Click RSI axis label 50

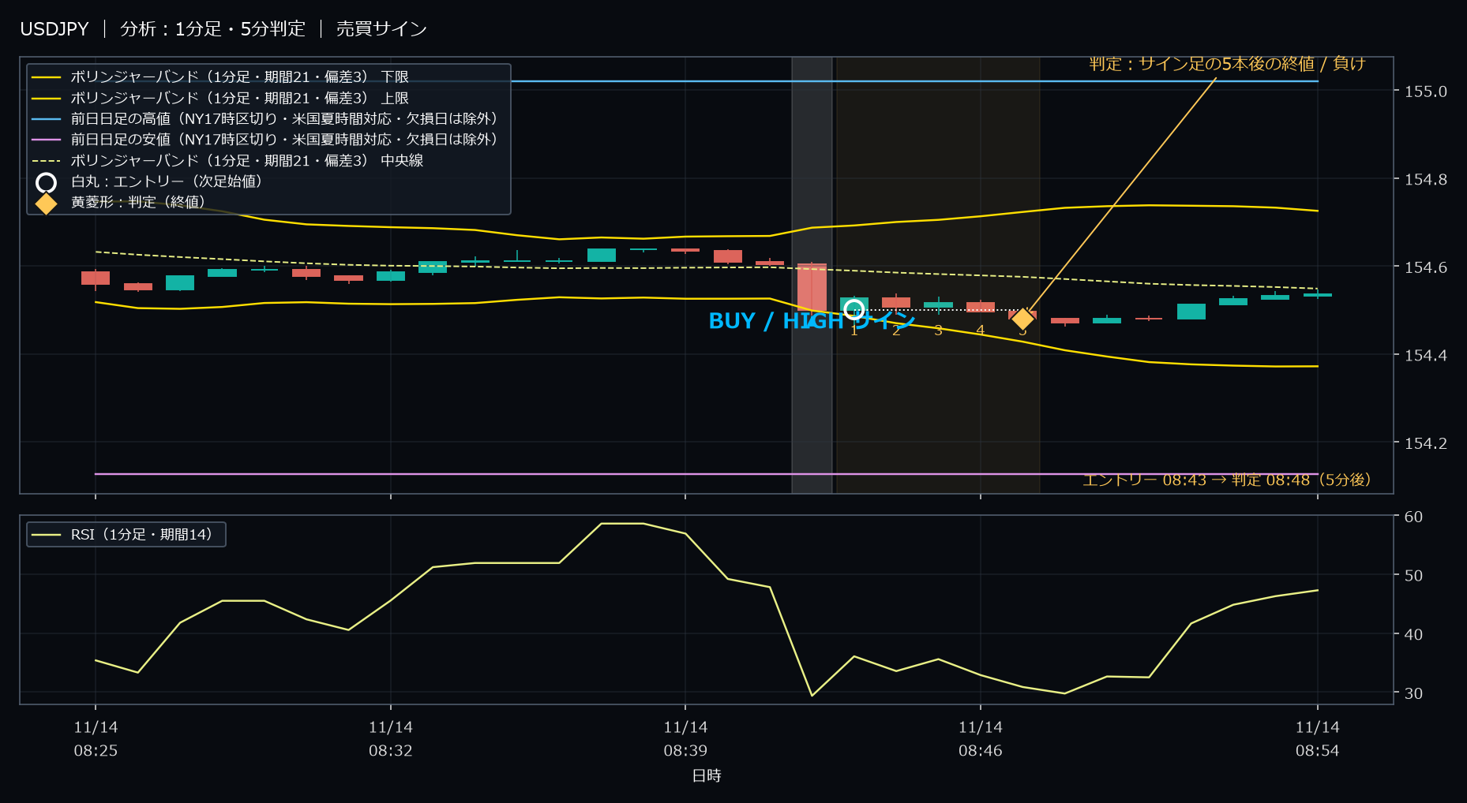(1413, 576)
